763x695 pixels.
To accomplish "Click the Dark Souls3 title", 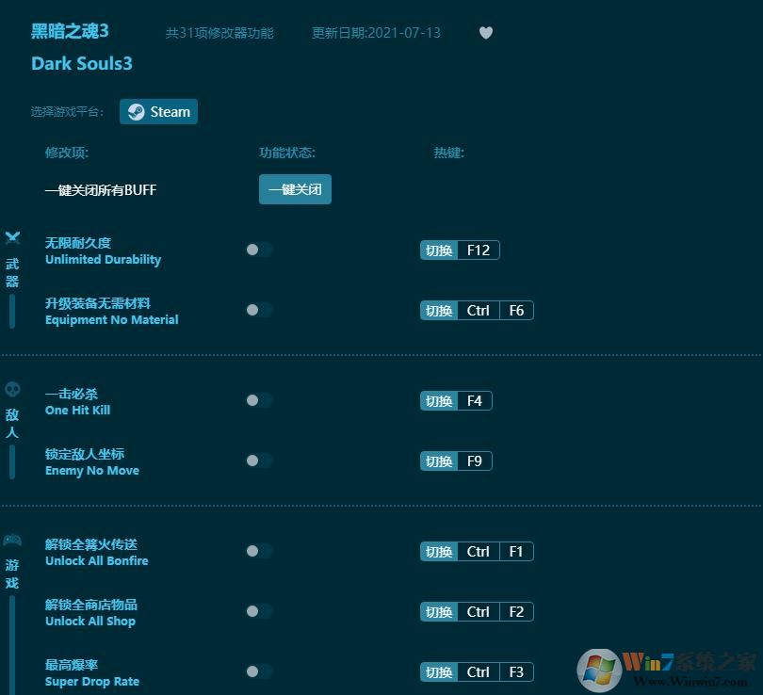I will click(82, 64).
